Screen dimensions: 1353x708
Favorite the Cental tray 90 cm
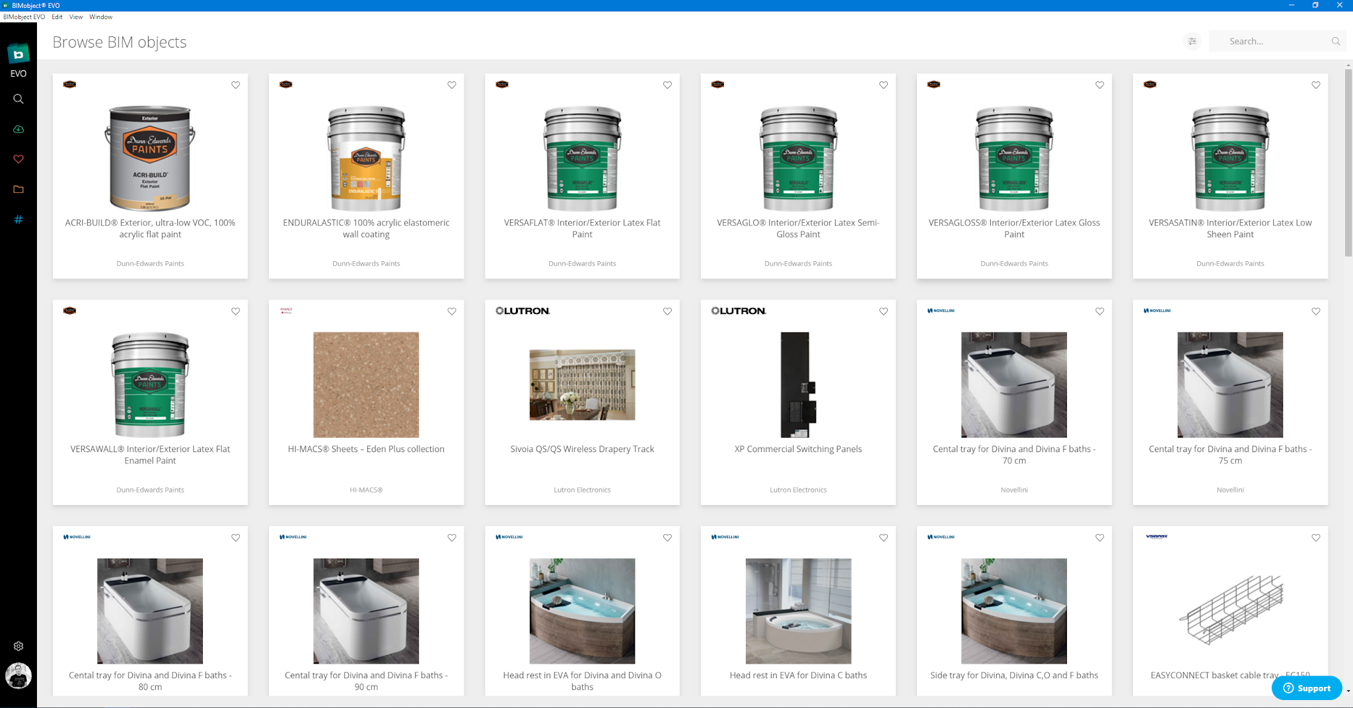pyautogui.click(x=452, y=538)
